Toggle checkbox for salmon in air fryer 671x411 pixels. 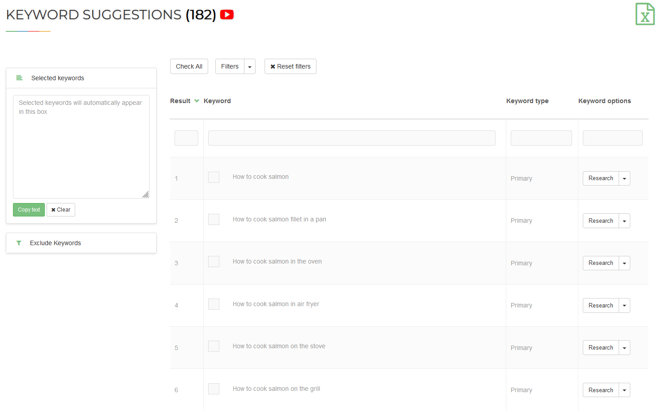click(214, 304)
